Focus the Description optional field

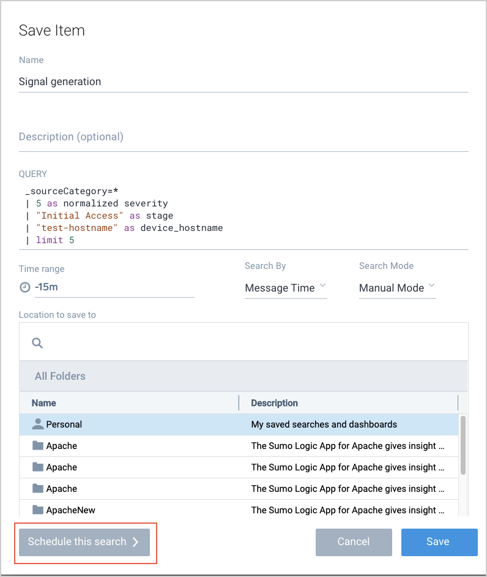tap(243, 137)
